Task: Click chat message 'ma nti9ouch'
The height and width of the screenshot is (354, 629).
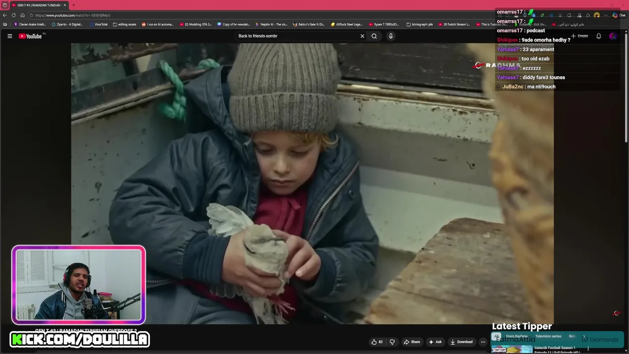Action: tap(541, 87)
